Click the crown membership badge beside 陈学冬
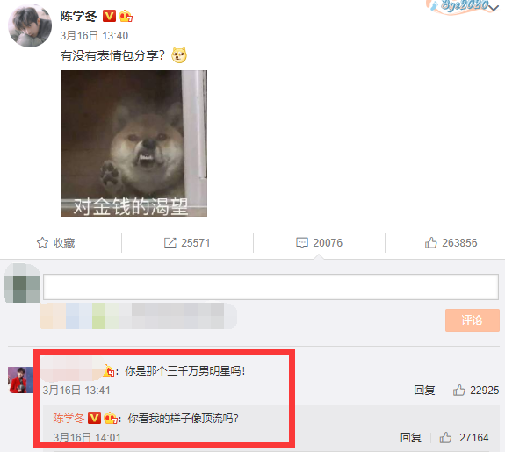 point(126,16)
